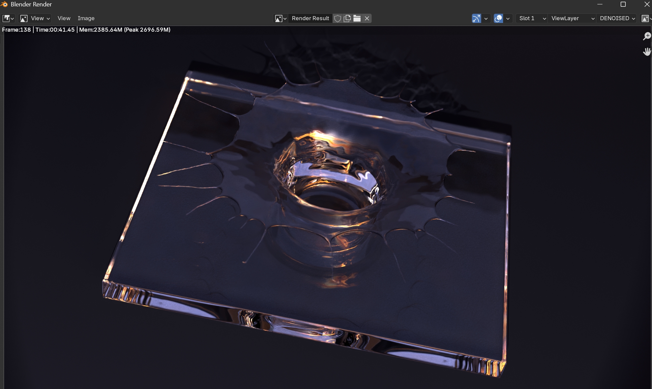Open the DENOISED pass dropdown

point(617,18)
